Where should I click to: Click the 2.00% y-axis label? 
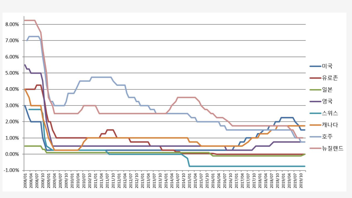[12, 121]
